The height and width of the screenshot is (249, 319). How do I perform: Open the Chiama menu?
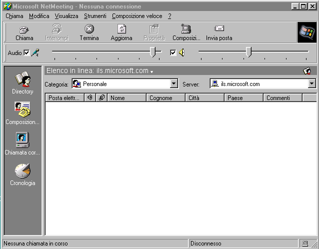click(x=14, y=16)
